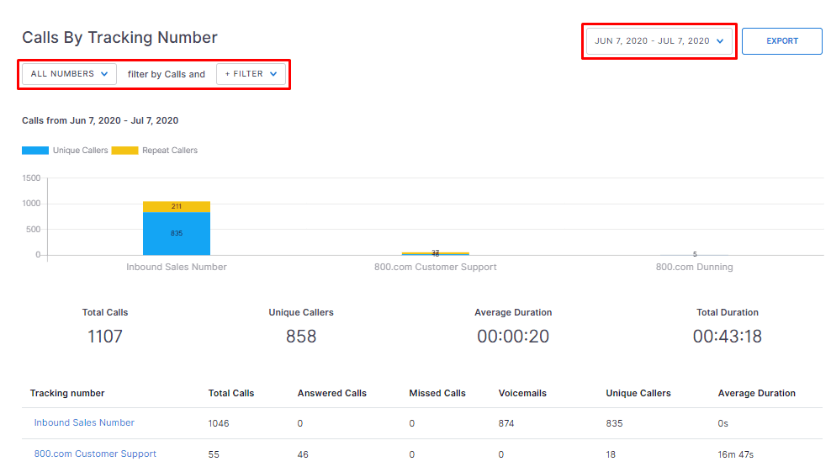Image resolution: width=831 pixels, height=467 pixels.
Task: Sort by Unique Callers table column header
Action: pyautogui.click(x=638, y=393)
